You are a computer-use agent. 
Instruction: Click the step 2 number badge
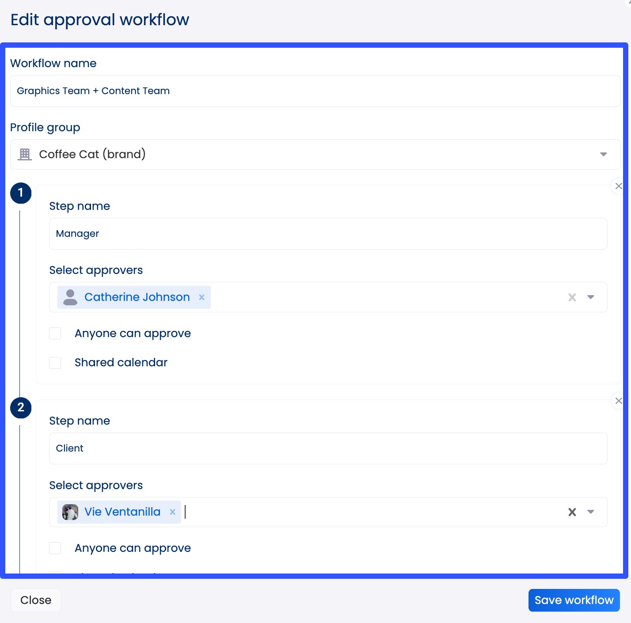(x=20, y=408)
